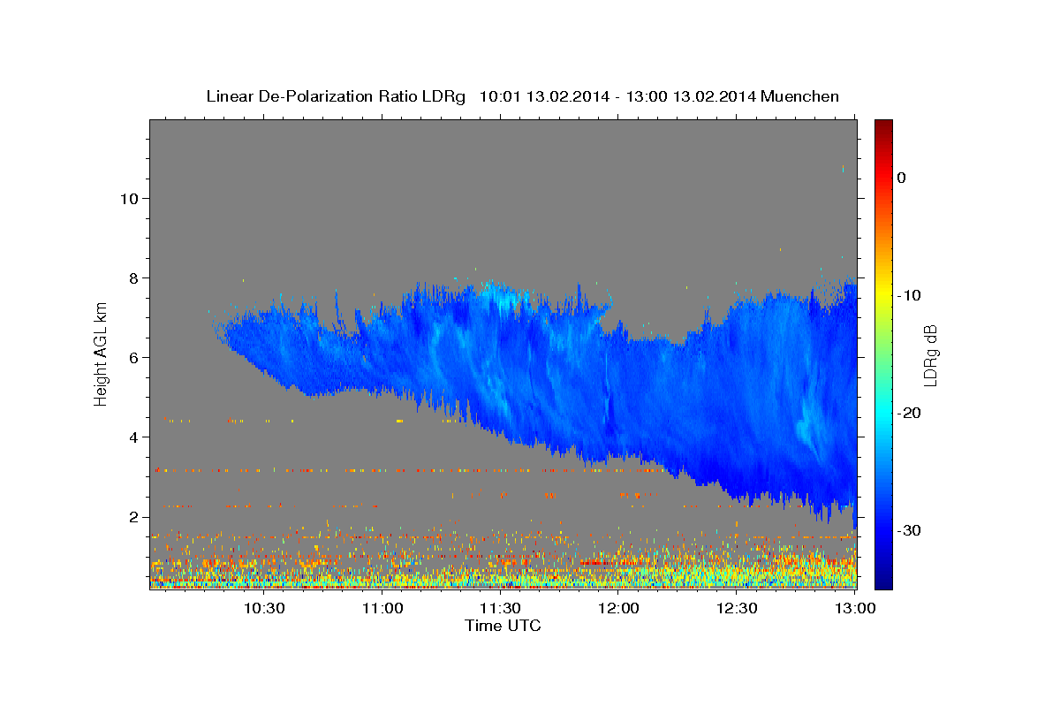Click the '10:30' time tick label
Screen dimensions: 1060x707
tap(264, 609)
